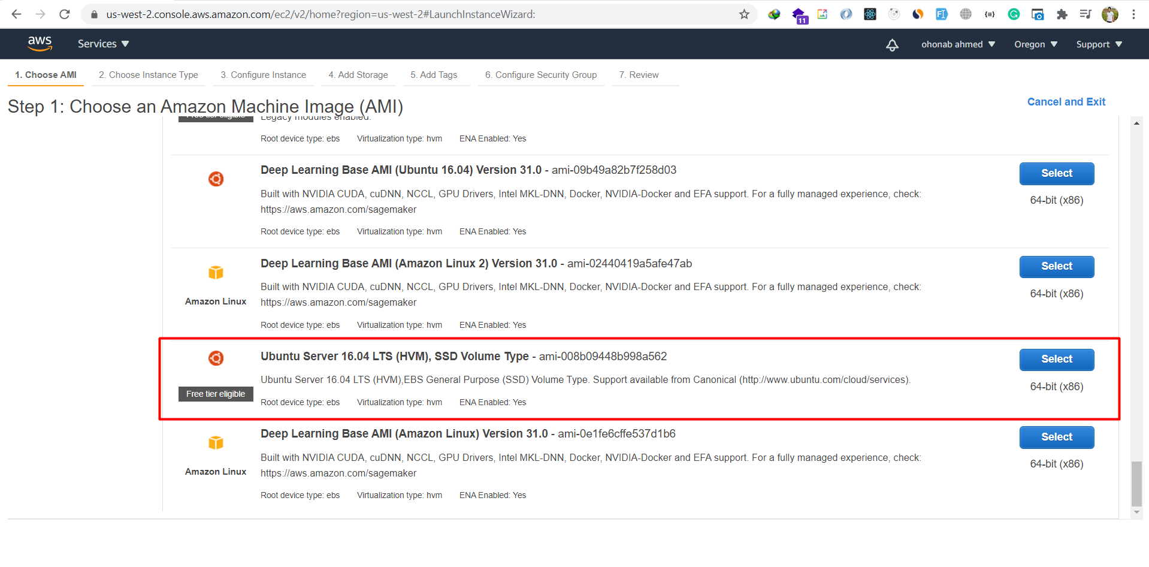Screen dimensions: 1149x567
Task: Open the AWS notifications bell
Action: pyautogui.click(x=892, y=44)
